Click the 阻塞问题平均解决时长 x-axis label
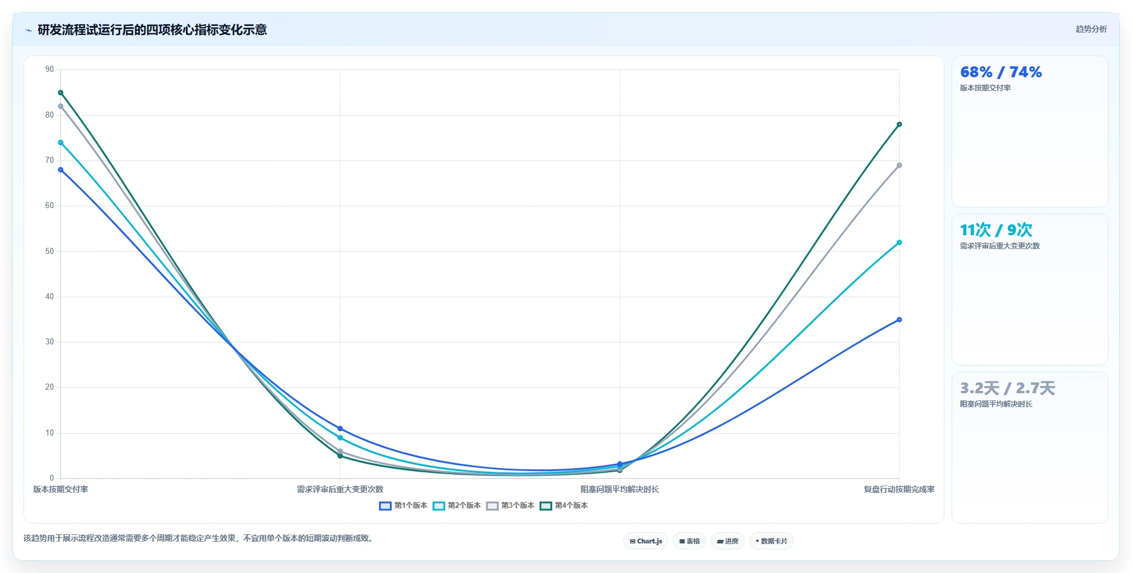 (620, 490)
